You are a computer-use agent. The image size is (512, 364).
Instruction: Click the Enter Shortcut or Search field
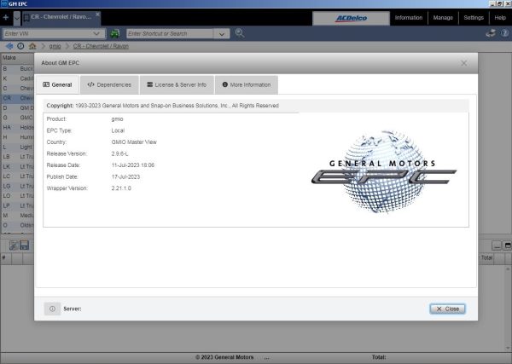pyautogui.click(x=170, y=33)
